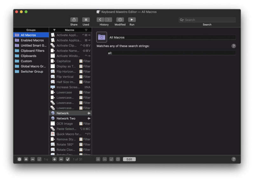Go back in History
This screenshot has width=254, height=181.
tap(100, 20)
